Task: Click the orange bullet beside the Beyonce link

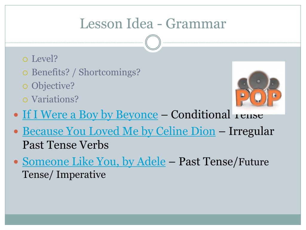Action: click(16, 115)
